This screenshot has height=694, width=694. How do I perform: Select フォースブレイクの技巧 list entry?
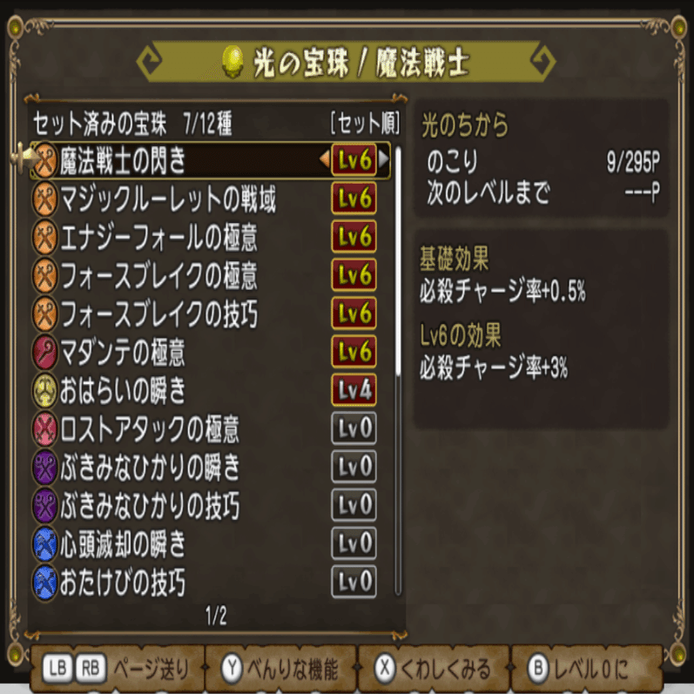[210, 313]
